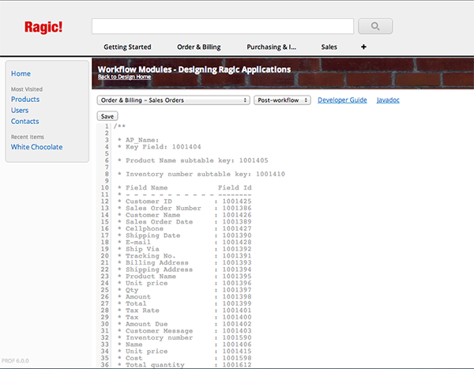Image resolution: width=474 pixels, height=369 pixels.
Task: Click the 'E-mail : 1001428' line
Action: point(184,243)
